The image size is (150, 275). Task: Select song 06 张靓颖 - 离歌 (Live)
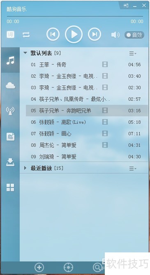[87, 122]
